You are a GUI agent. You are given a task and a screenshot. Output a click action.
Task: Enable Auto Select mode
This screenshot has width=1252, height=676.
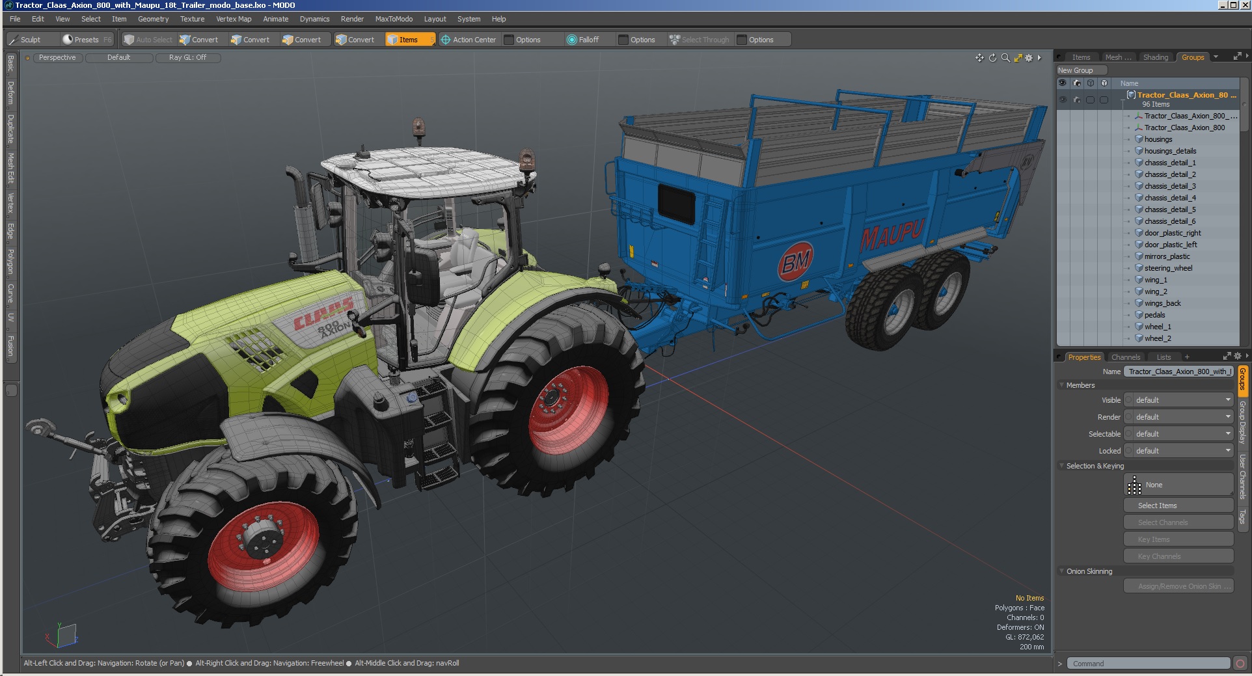(x=148, y=40)
